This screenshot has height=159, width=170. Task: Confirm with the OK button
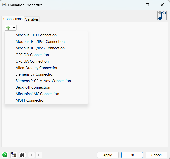click(132, 155)
